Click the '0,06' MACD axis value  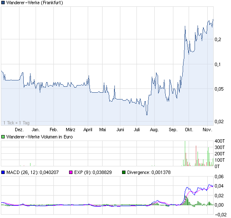(x=219, y=177)
